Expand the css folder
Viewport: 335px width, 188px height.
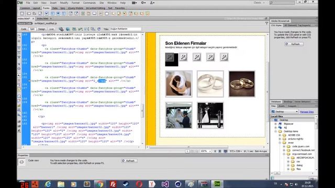click(x=288, y=161)
